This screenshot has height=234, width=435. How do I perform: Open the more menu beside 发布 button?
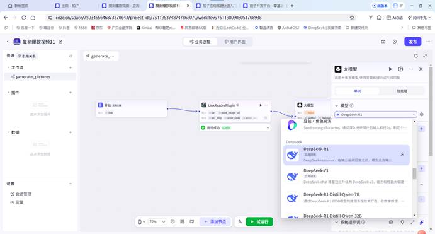coord(428,42)
